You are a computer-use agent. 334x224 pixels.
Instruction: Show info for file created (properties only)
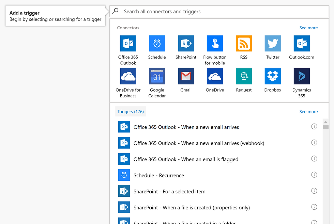pyautogui.click(x=314, y=207)
